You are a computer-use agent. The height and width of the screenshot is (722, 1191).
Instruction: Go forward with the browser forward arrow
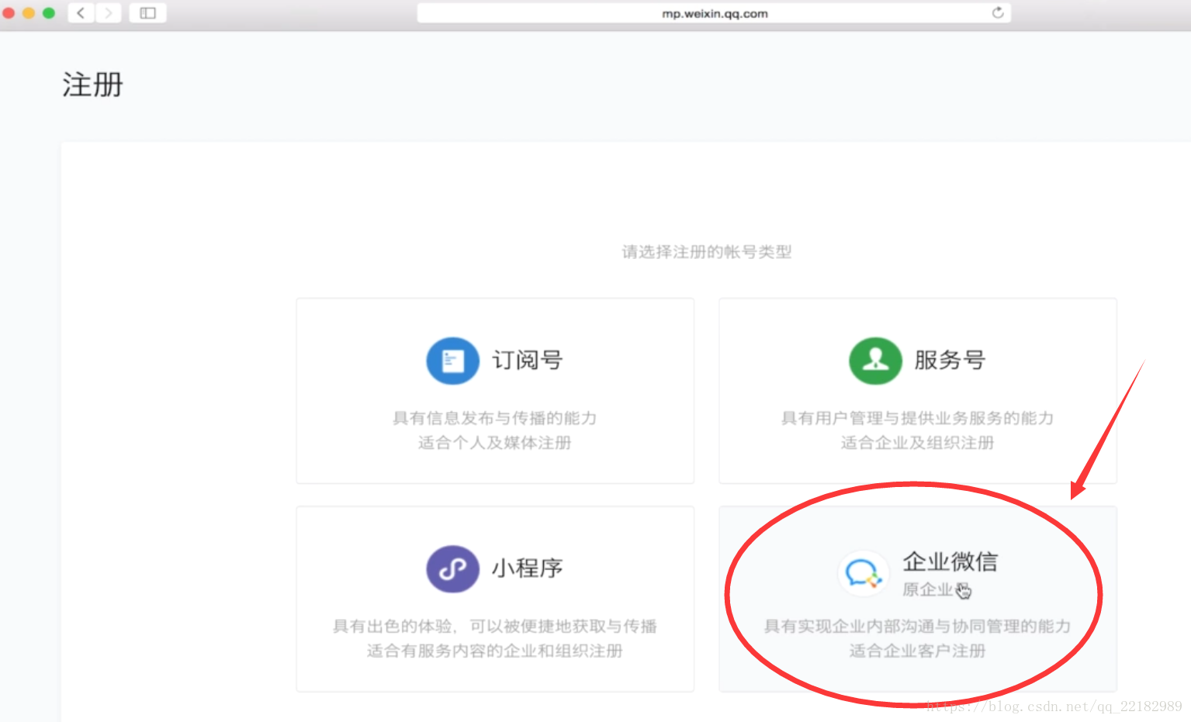[x=109, y=12]
